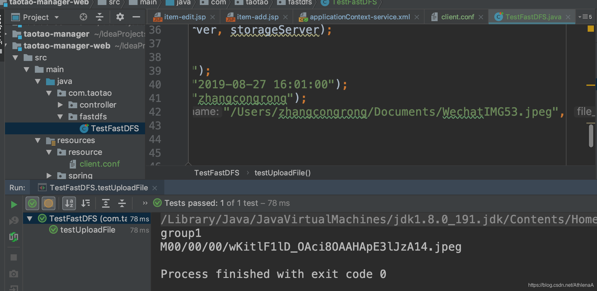
Task: Switch to item-edit.jsp tab
Action: (x=185, y=17)
